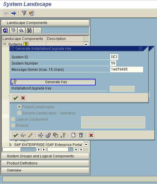Open Find with the binoculars icon
Image resolution: width=157 pixels, height=184 pixels.
29,31
